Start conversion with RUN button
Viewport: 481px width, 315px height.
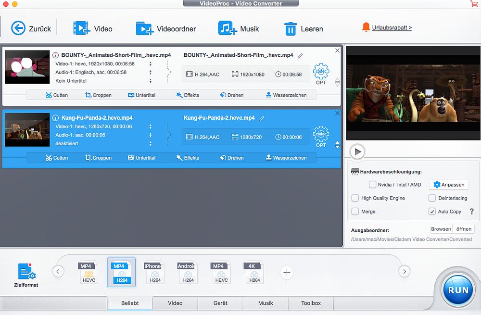458,290
